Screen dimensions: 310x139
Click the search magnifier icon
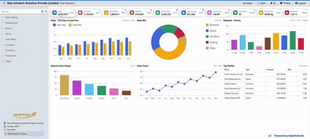(x=46, y=12)
